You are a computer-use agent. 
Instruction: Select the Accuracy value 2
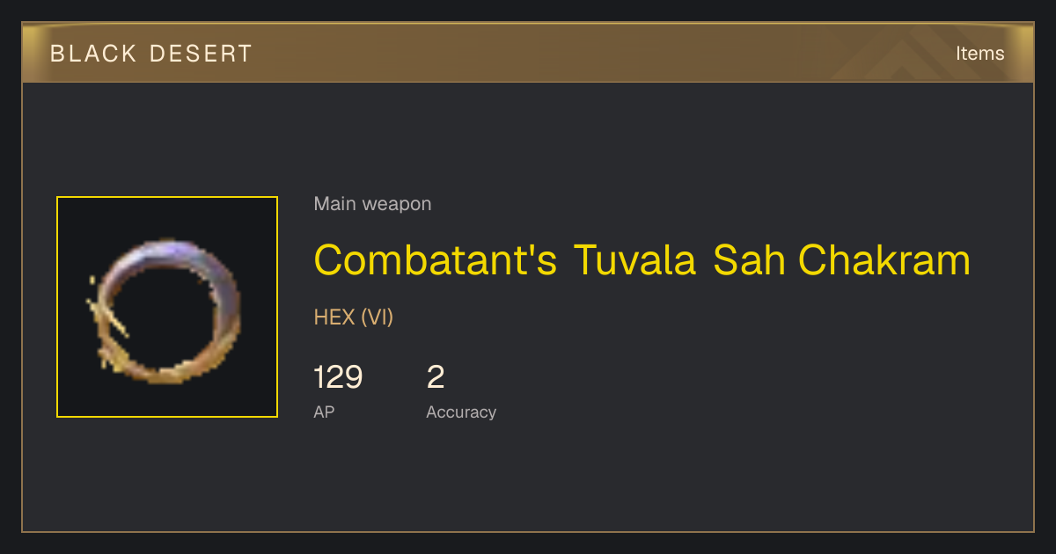[436, 377]
